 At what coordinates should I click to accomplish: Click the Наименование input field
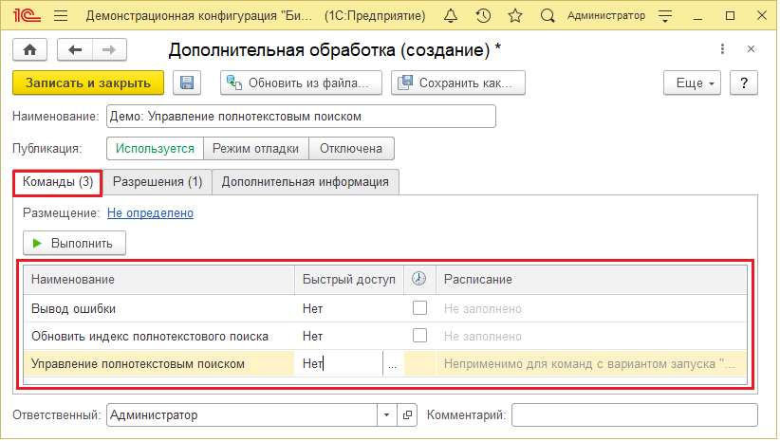click(301, 117)
